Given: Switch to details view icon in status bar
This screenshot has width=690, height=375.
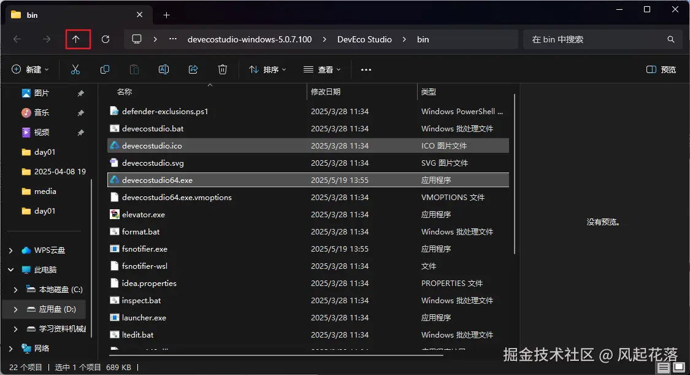Looking at the screenshot, I should coord(664,367).
